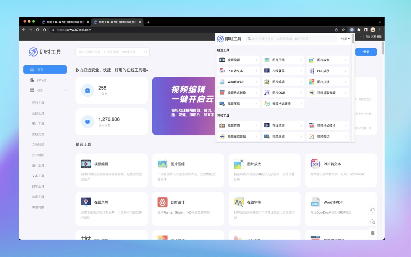
Task: Open 图片编辑 in the extension popup
Action: (283, 82)
